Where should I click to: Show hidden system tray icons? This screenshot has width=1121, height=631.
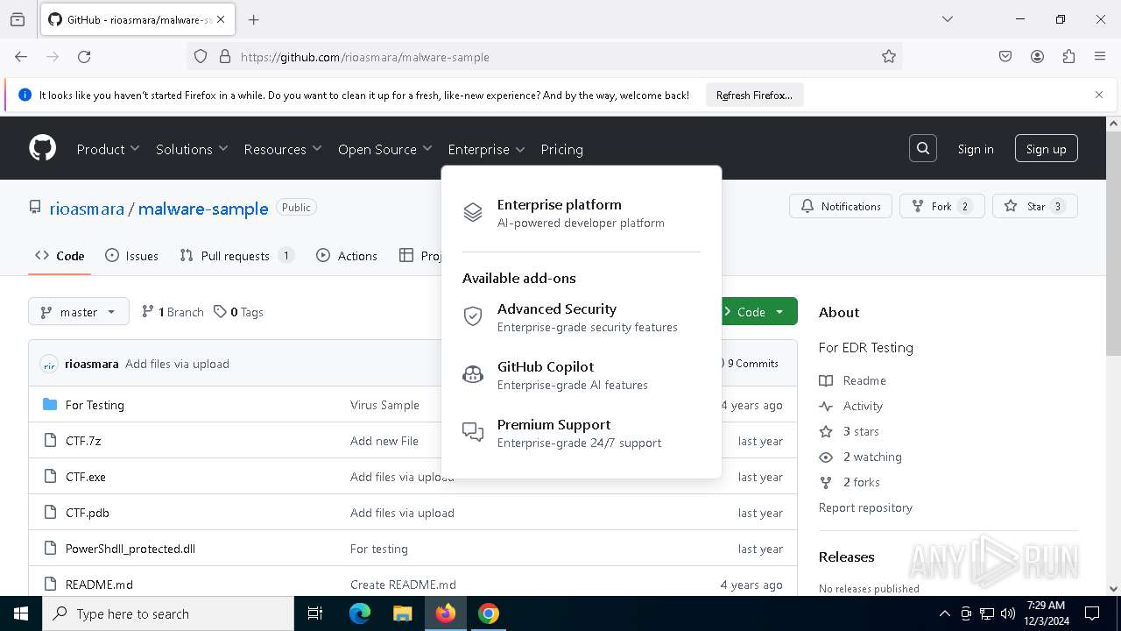click(x=944, y=613)
